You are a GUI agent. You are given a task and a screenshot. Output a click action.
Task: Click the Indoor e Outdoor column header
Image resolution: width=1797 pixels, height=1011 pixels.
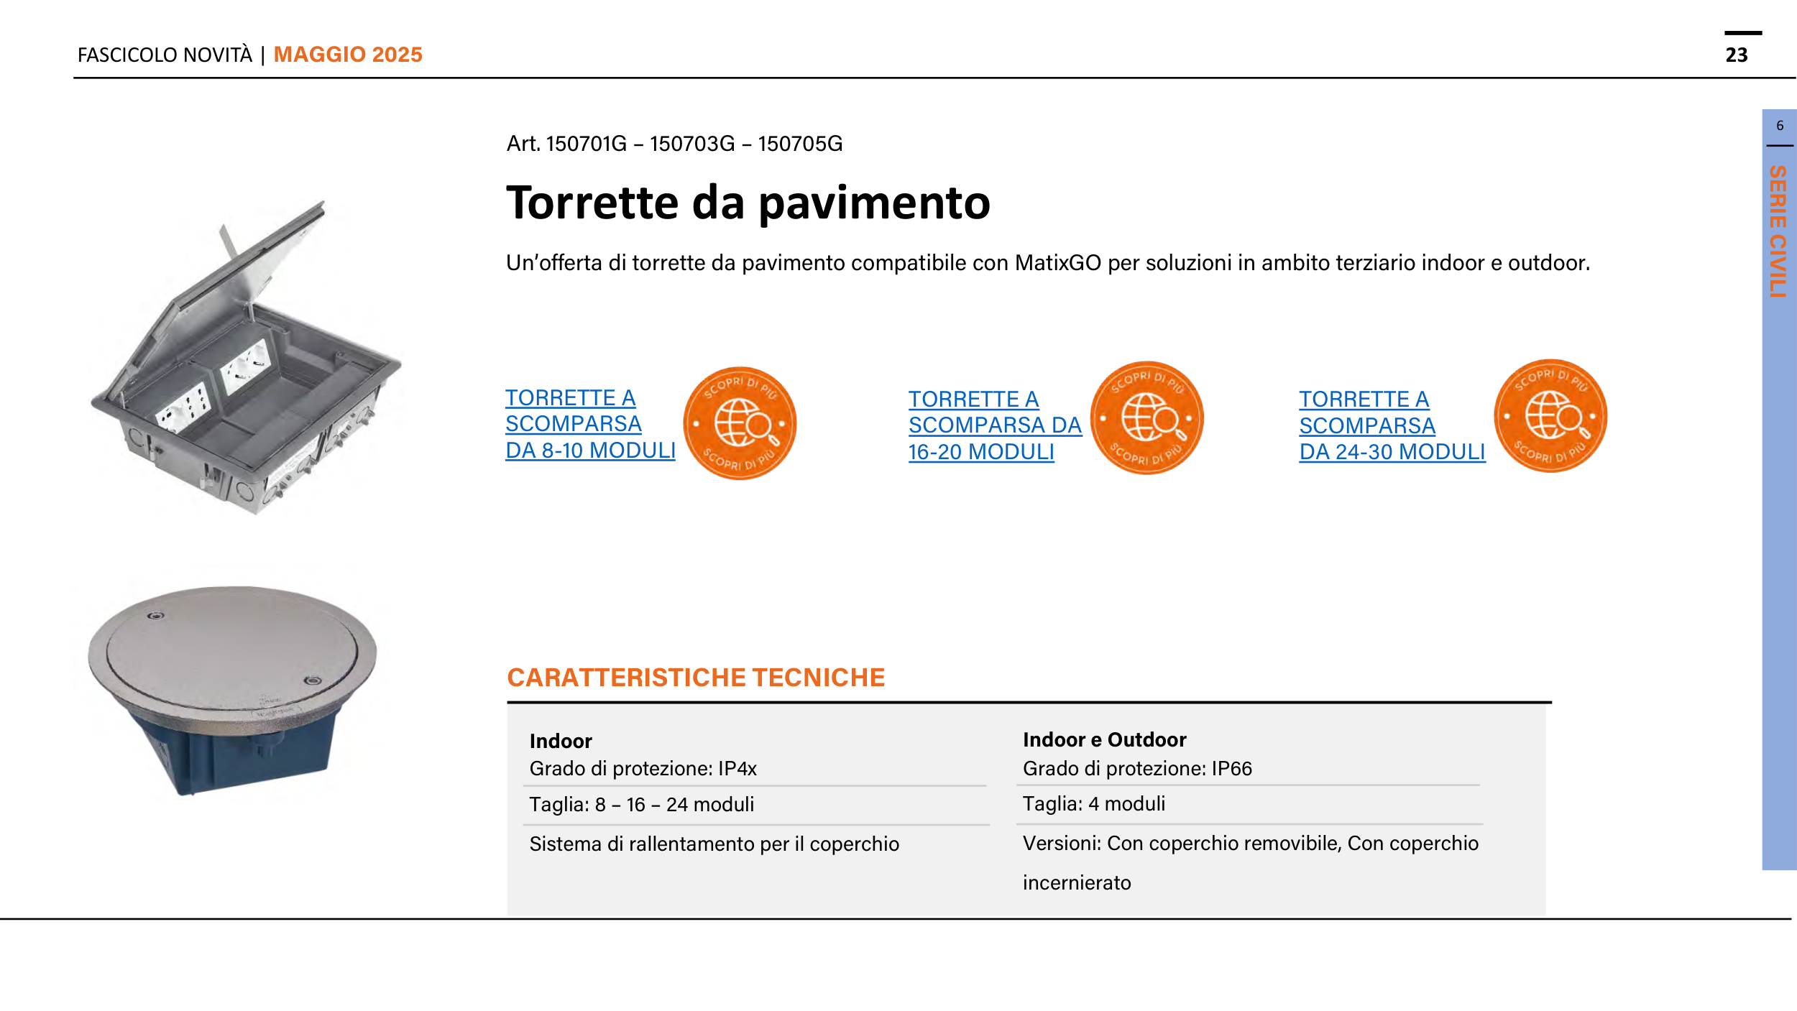click(x=1104, y=739)
